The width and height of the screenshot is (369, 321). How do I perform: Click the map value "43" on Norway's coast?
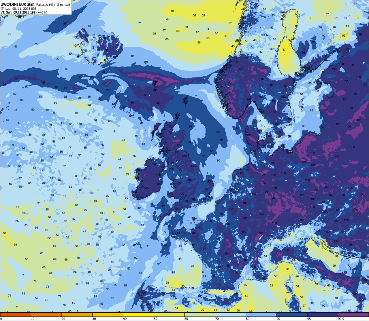tap(233, 46)
